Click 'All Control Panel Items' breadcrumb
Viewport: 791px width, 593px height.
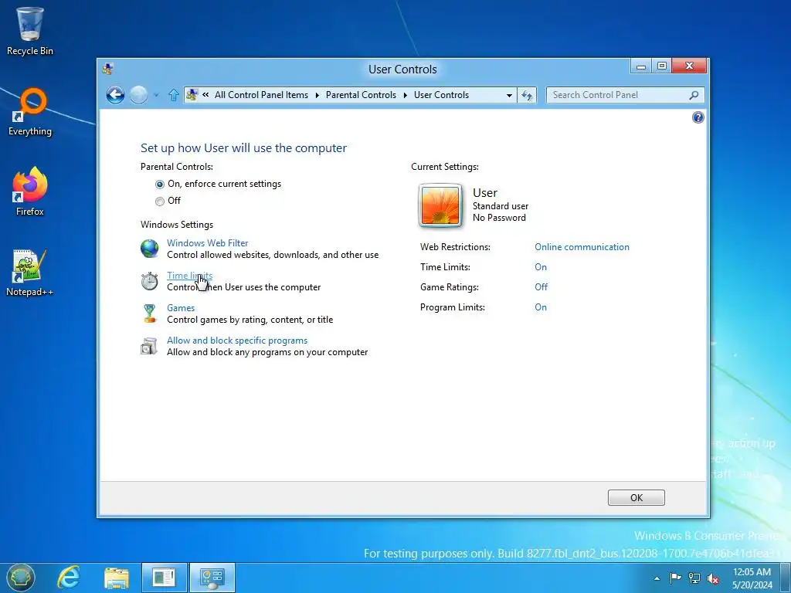point(261,95)
